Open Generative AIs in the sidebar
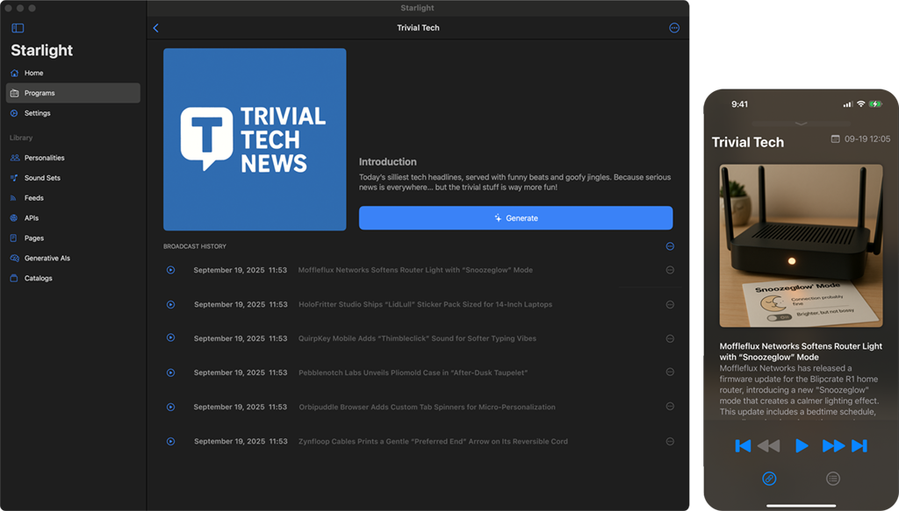The image size is (899, 511). pyautogui.click(x=47, y=259)
